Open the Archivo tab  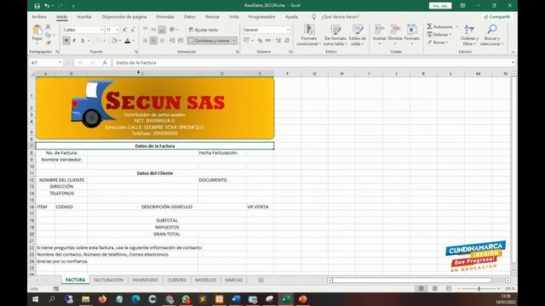[x=39, y=17]
